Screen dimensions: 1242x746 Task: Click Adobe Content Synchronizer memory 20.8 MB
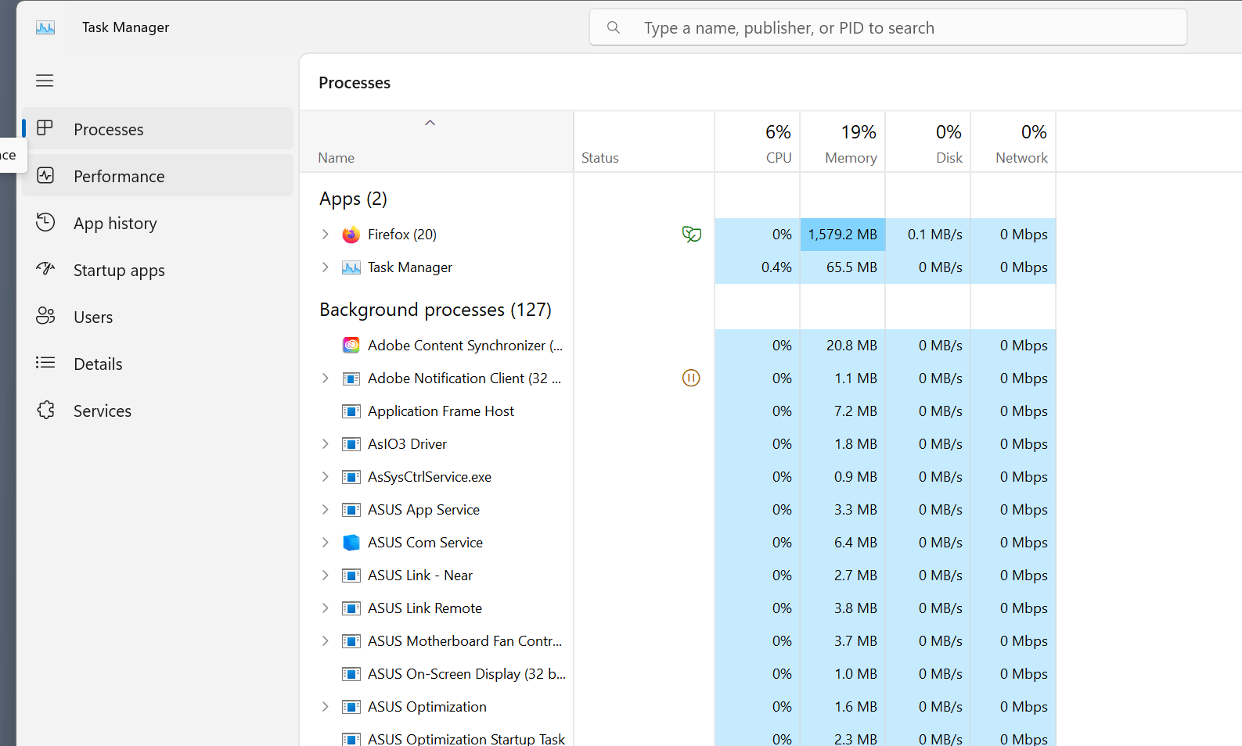851,346
